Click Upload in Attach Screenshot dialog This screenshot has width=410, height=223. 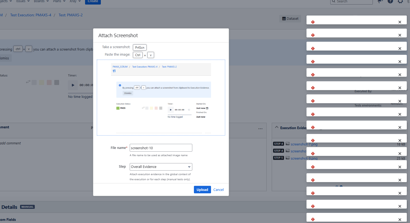(202, 190)
